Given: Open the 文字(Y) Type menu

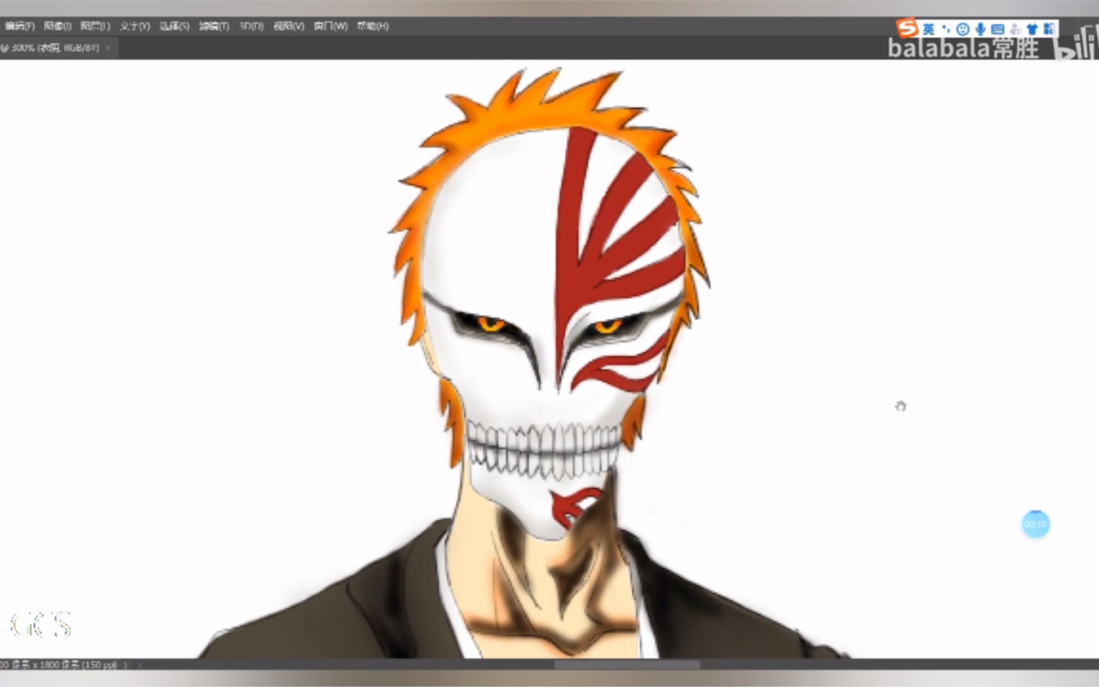Looking at the screenshot, I should [135, 26].
